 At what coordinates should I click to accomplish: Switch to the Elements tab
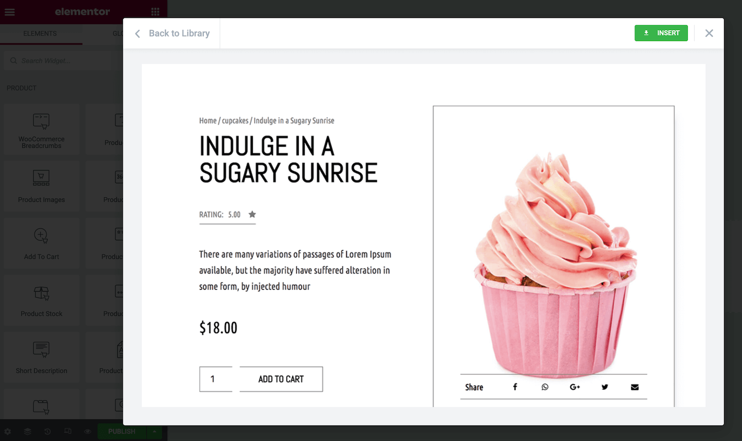point(40,34)
